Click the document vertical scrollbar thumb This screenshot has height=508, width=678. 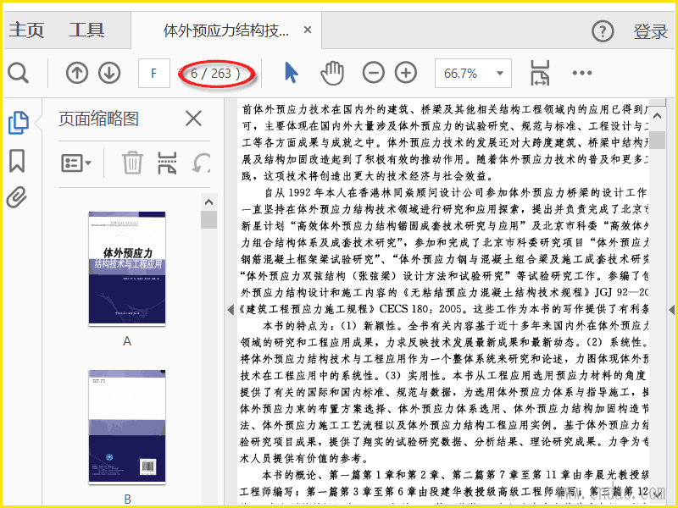point(658,140)
